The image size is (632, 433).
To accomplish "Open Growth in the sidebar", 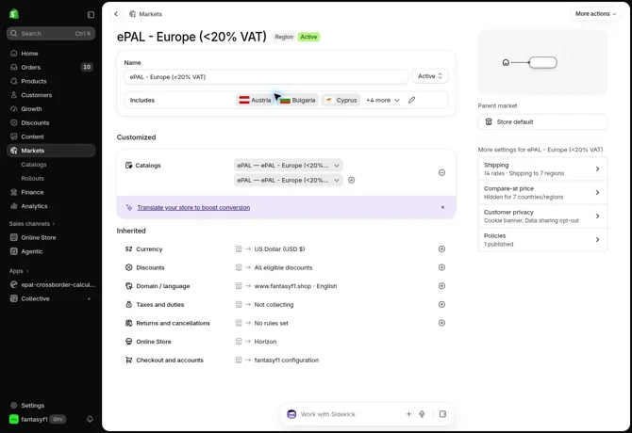I will click(51, 109).
